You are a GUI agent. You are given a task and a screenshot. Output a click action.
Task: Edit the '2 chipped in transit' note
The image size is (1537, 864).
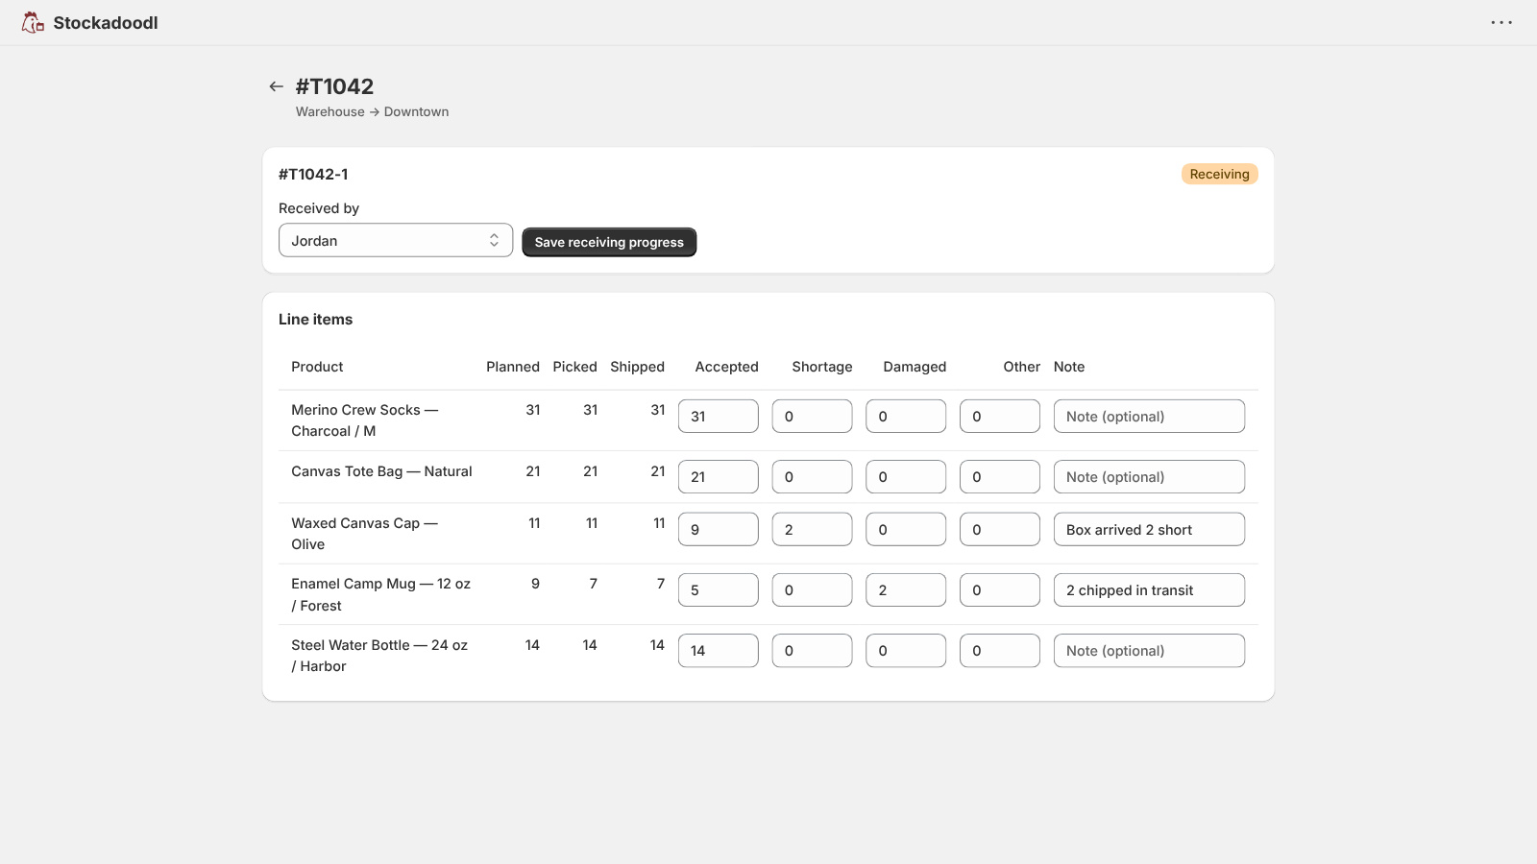pyautogui.click(x=1149, y=590)
